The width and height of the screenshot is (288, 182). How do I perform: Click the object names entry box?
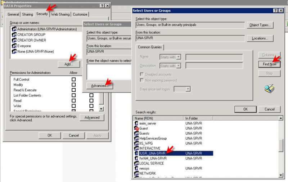tap(109, 71)
